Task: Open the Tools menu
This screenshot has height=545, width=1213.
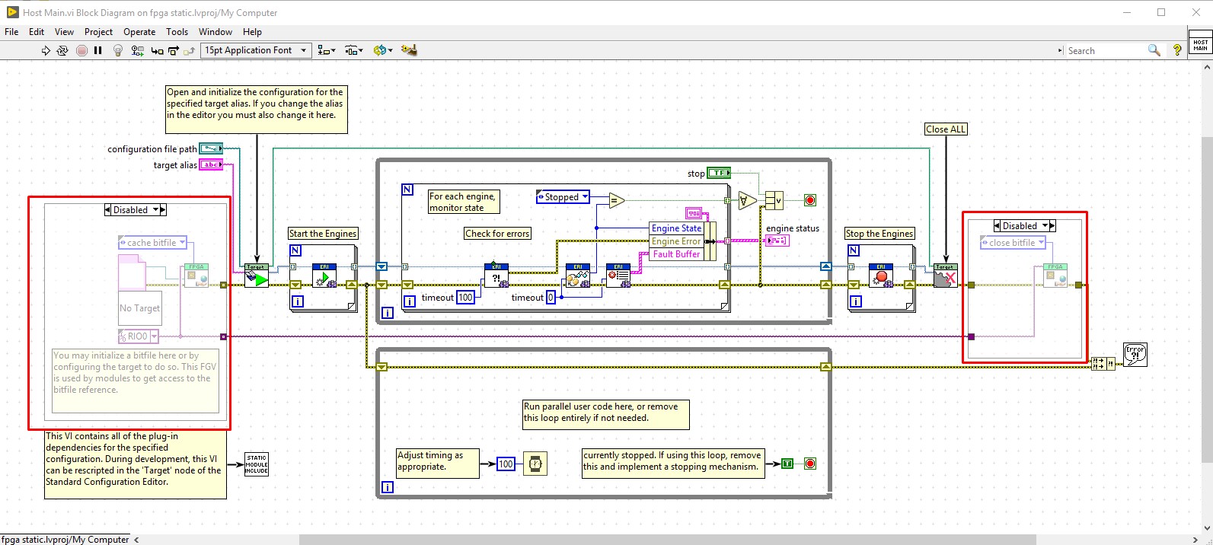Action: click(177, 32)
